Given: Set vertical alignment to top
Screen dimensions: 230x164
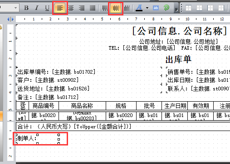Looking at the screenshot, I should (105, 8).
